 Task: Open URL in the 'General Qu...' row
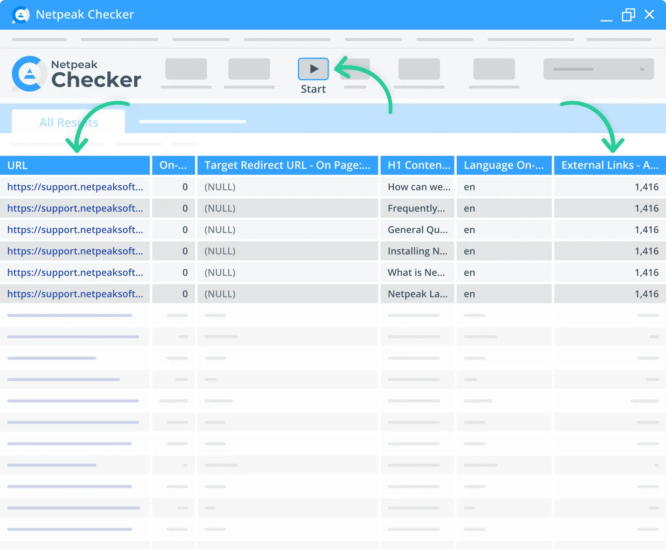coord(75,229)
